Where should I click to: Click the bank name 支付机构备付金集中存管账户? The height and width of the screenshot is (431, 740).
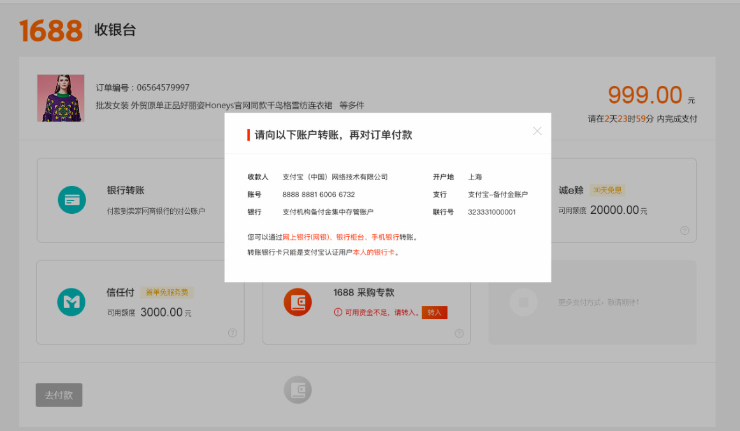pyautogui.click(x=328, y=212)
